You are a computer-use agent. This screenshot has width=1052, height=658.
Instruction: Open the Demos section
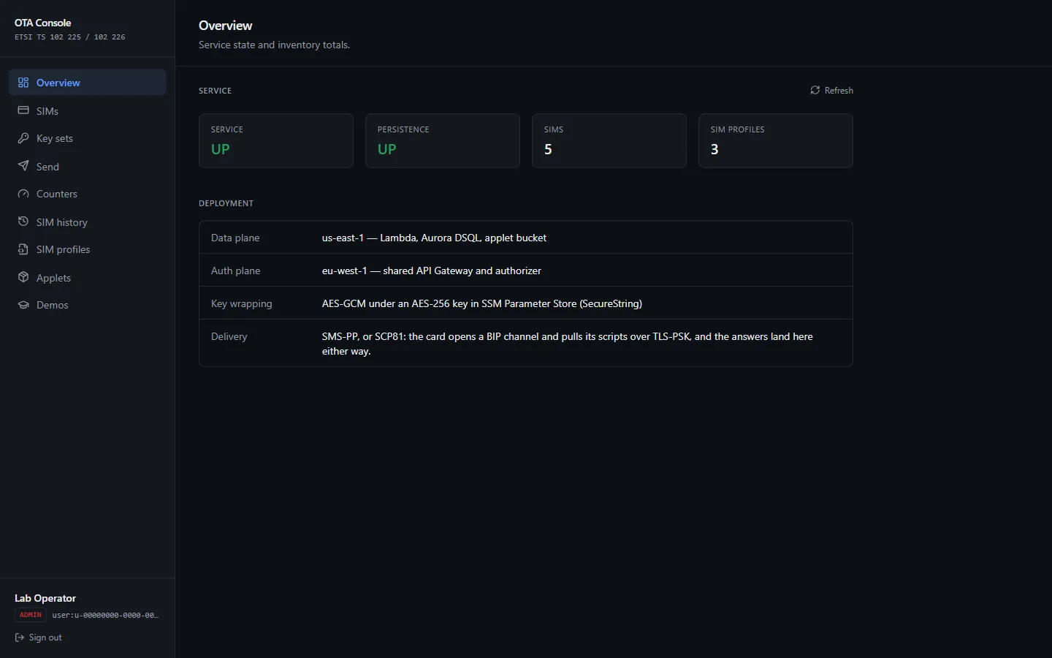pyautogui.click(x=88, y=305)
